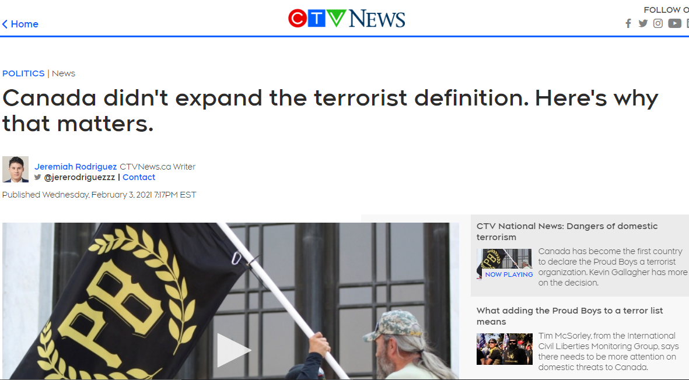
Task: Open the POLITICS section link
Action: [x=23, y=73]
